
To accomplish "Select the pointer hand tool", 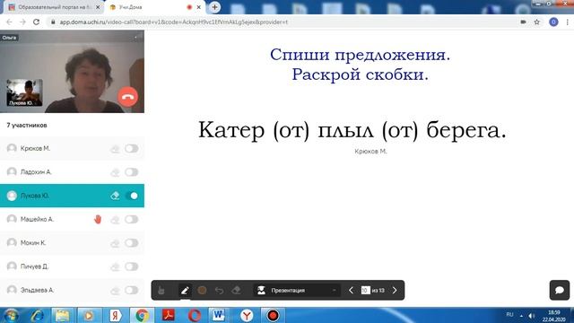I will (161, 291).
